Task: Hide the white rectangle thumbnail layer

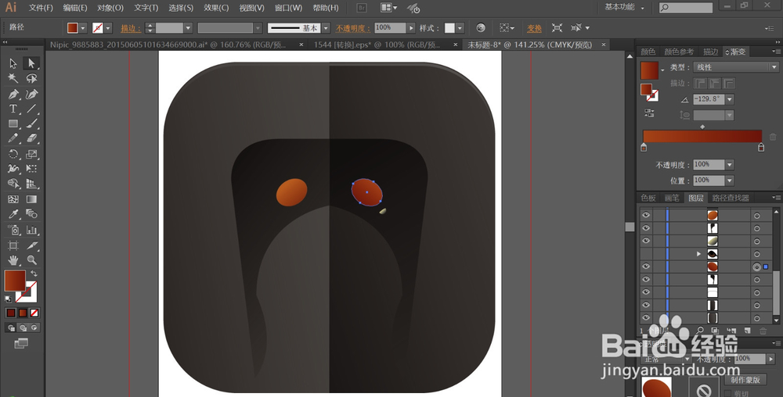Action: coord(646,292)
